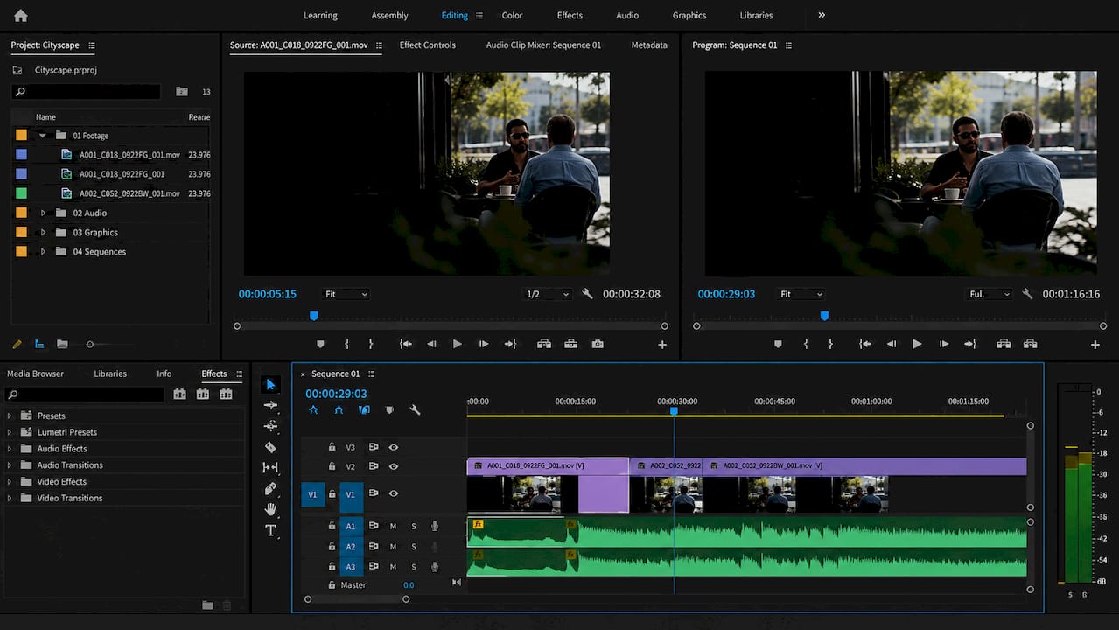Mark Out in Program monitor
Viewport: 1119px width, 630px height.
[830, 344]
